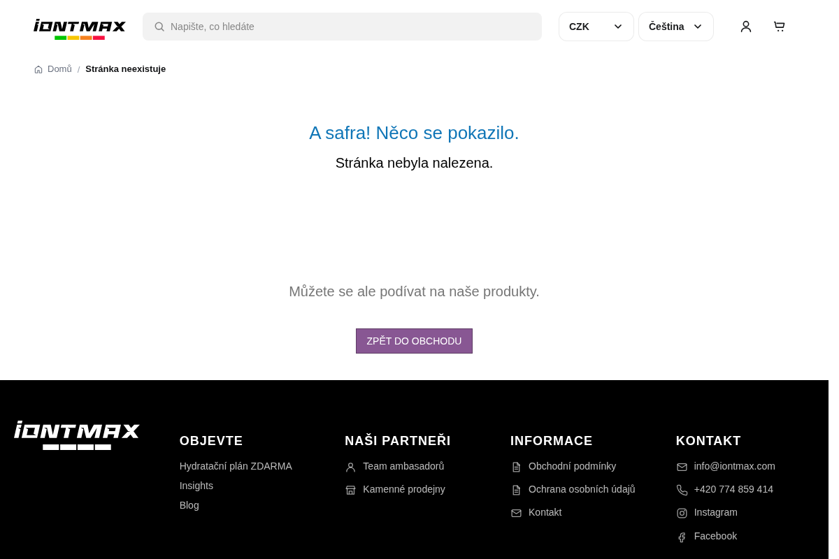Click the search magnifier icon
839x559 pixels.
click(x=159, y=27)
